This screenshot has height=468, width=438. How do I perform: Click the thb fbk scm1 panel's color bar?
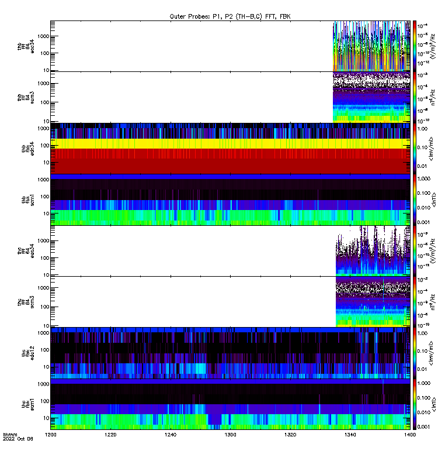(x=414, y=199)
